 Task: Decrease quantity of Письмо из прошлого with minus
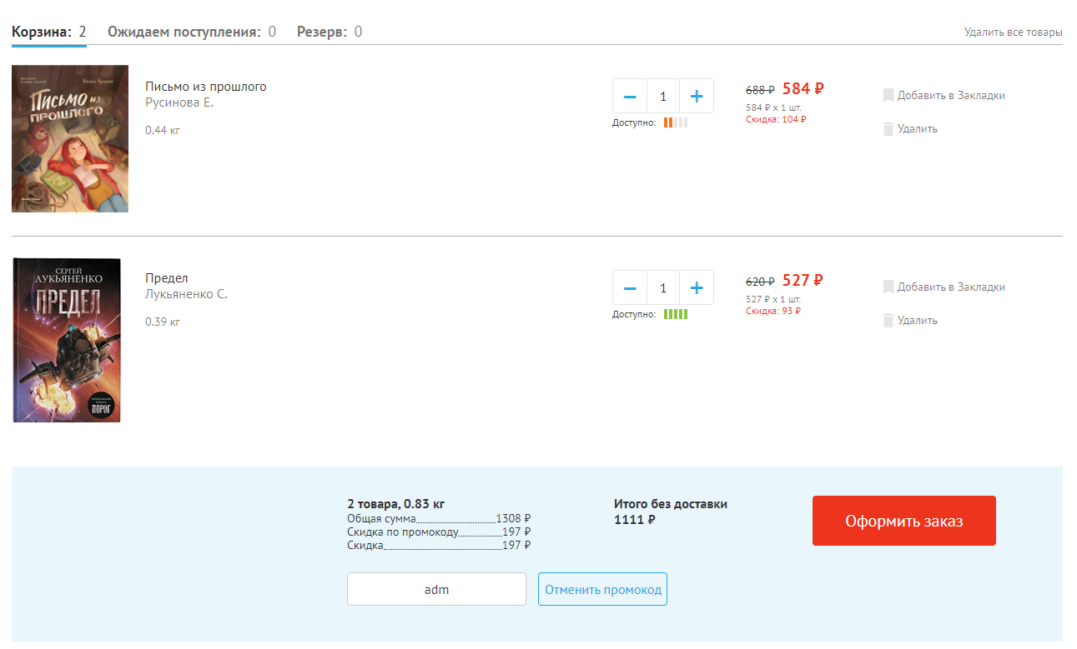[630, 97]
